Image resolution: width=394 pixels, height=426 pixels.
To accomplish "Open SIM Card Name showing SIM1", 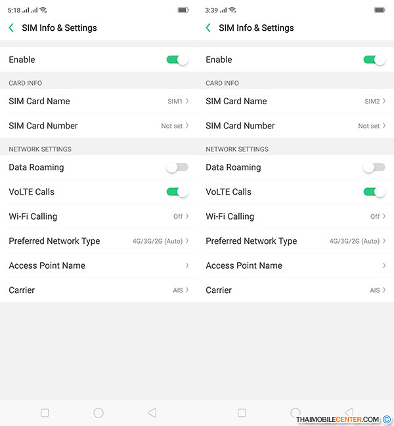I will pyautogui.click(x=98, y=101).
